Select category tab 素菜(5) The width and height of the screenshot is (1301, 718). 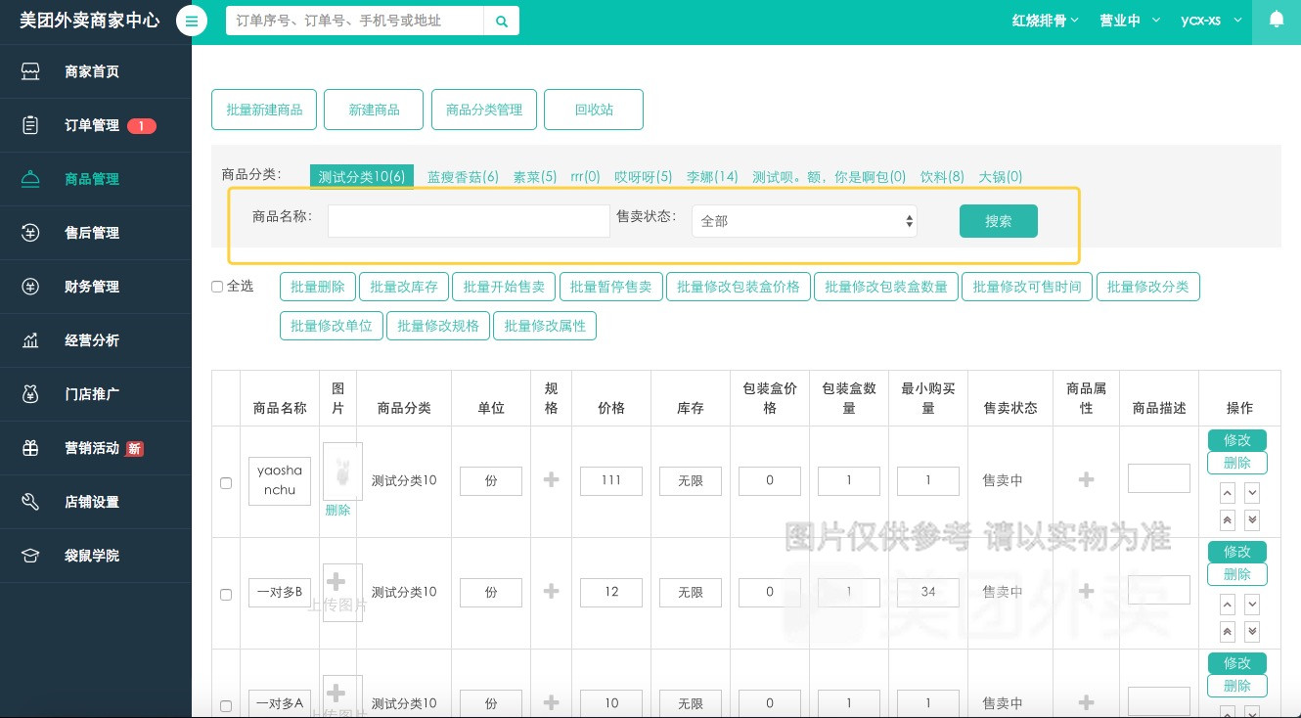(535, 177)
